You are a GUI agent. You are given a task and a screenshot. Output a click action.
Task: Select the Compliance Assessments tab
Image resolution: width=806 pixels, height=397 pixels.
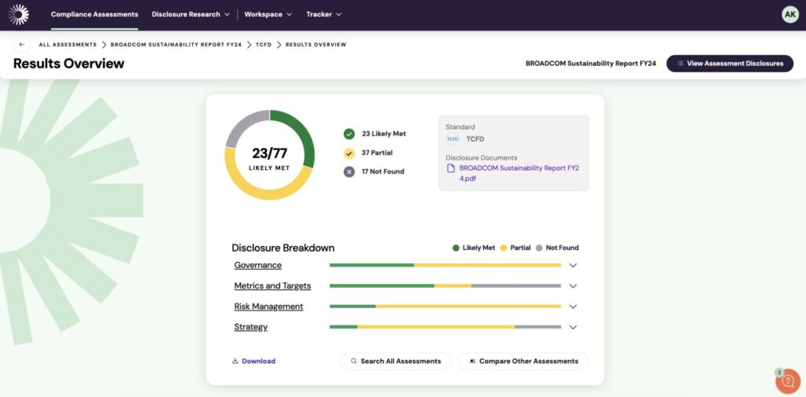tap(94, 14)
